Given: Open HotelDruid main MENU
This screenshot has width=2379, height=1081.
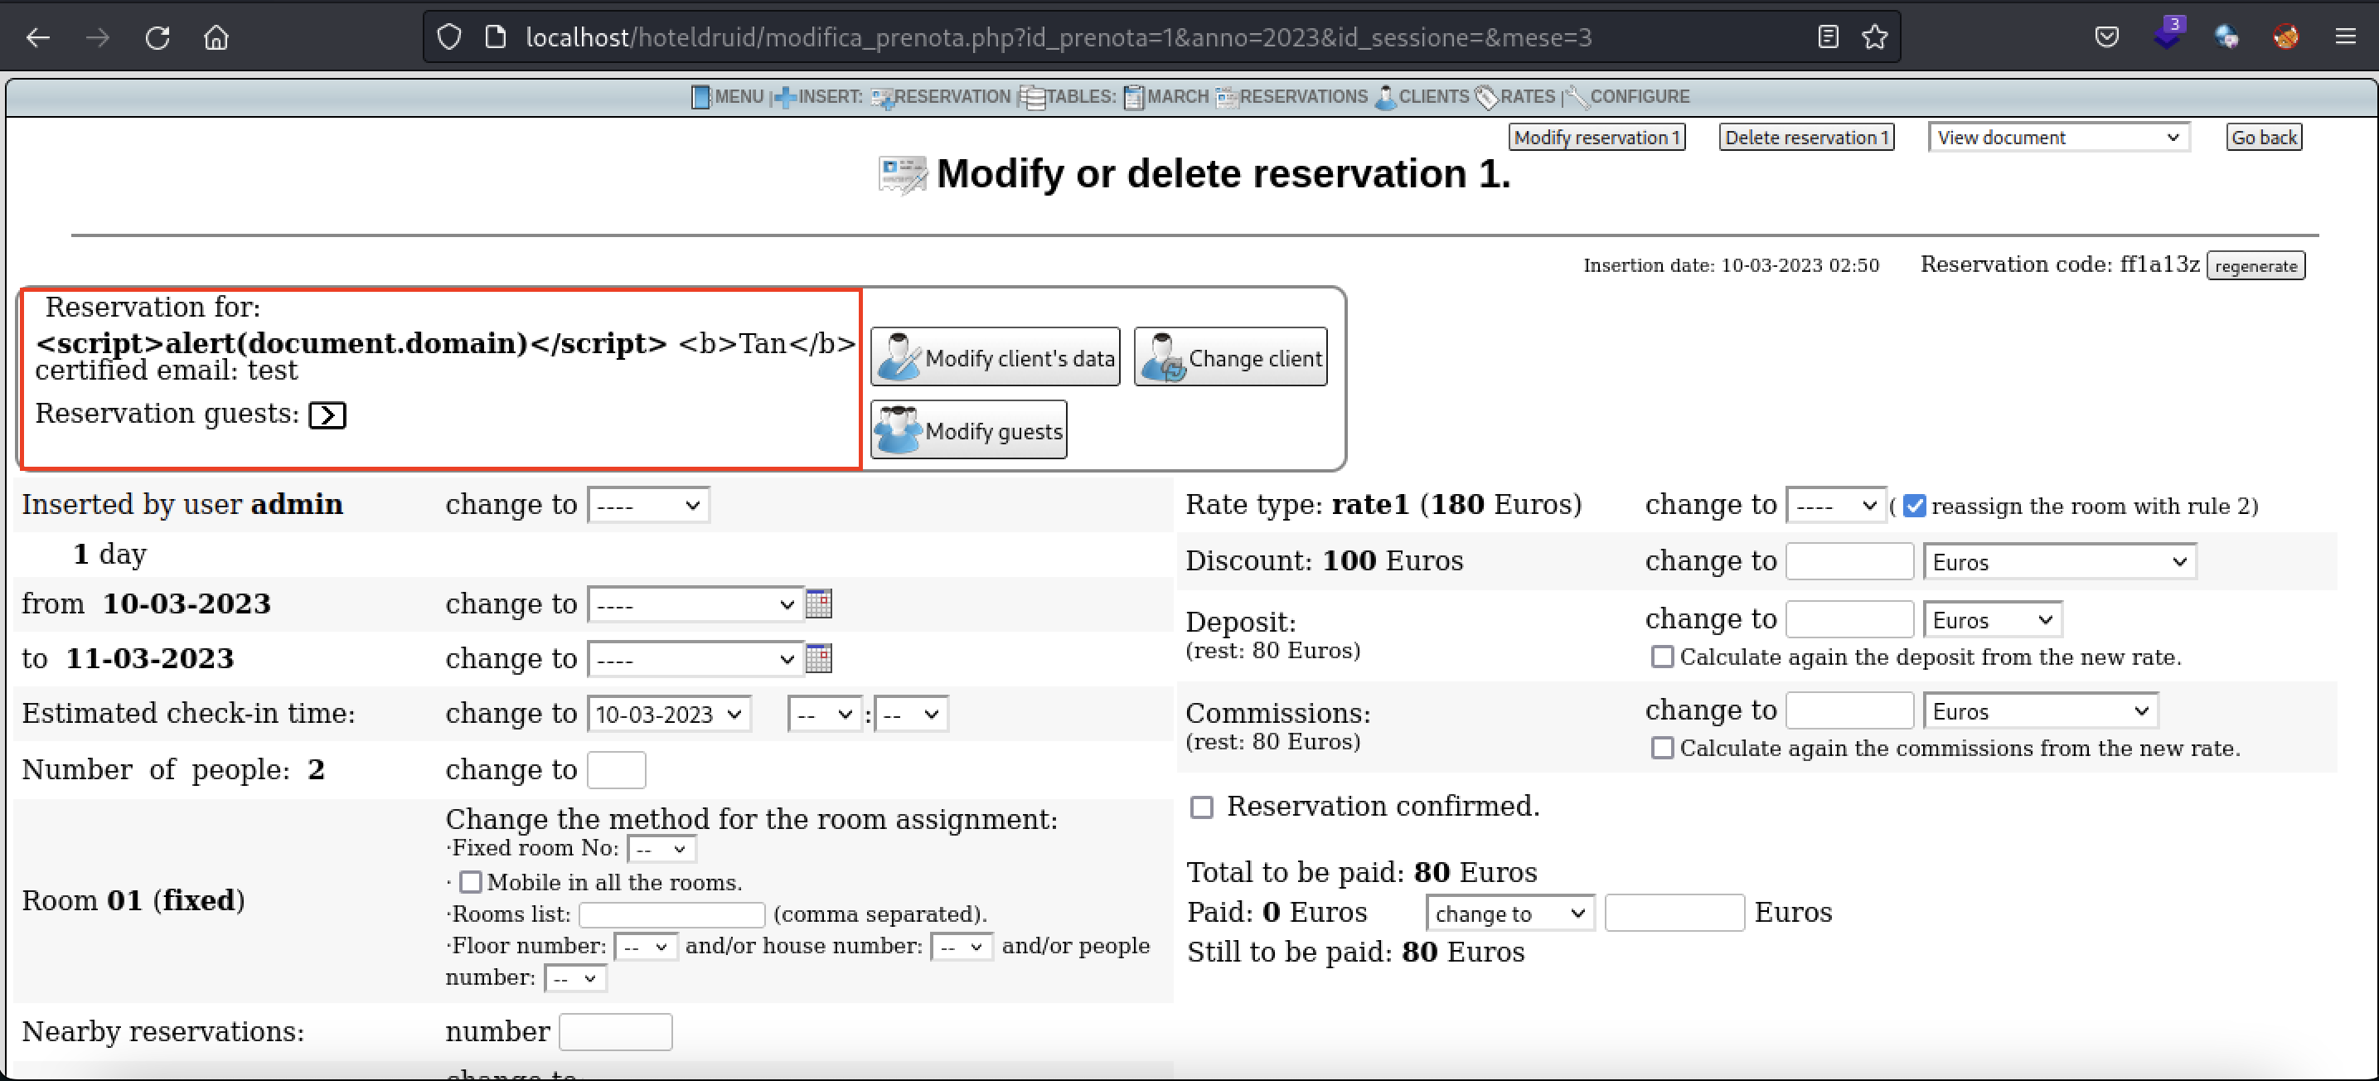Looking at the screenshot, I should [728, 96].
